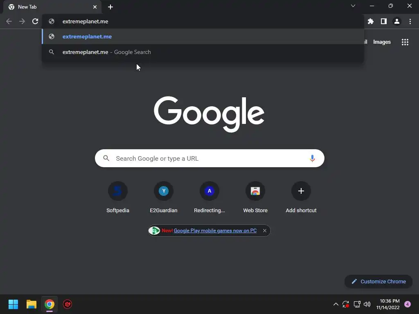The width and height of the screenshot is (419, 314).
Task: Click the address bar text extremeplanet.me
Action: [x=85, y=21]
